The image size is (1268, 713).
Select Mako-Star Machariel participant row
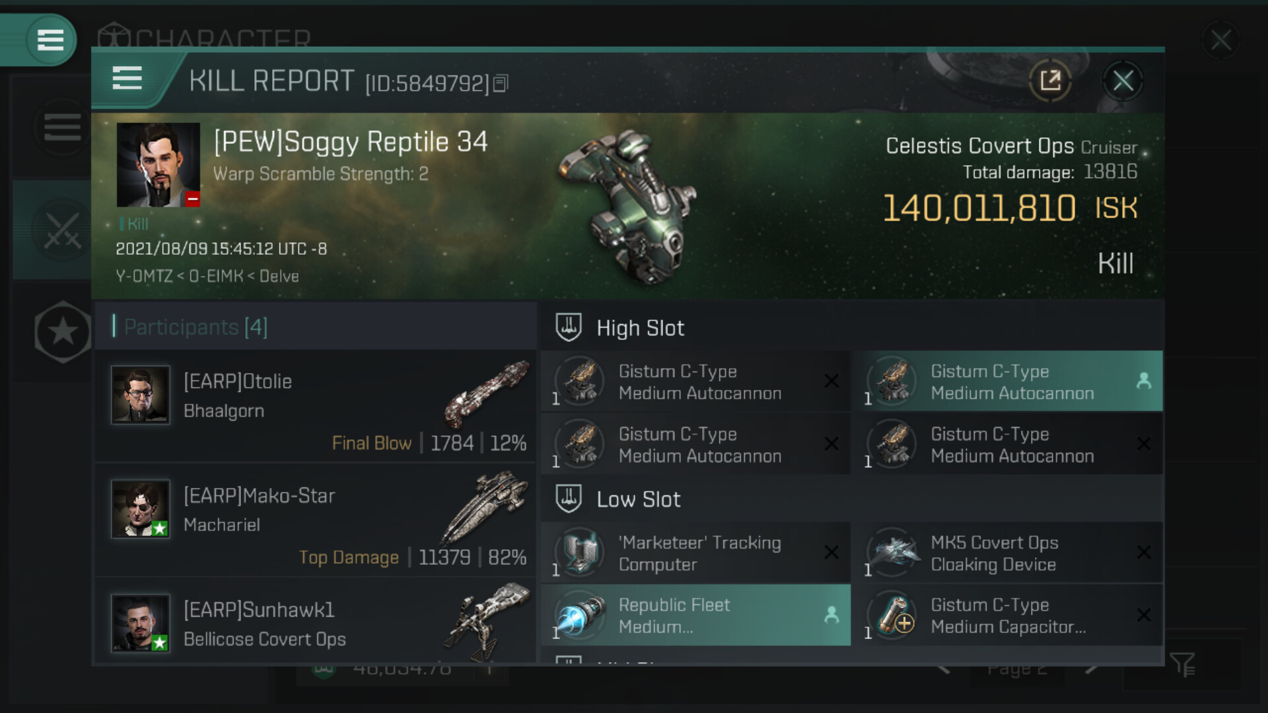pos(316,520)
